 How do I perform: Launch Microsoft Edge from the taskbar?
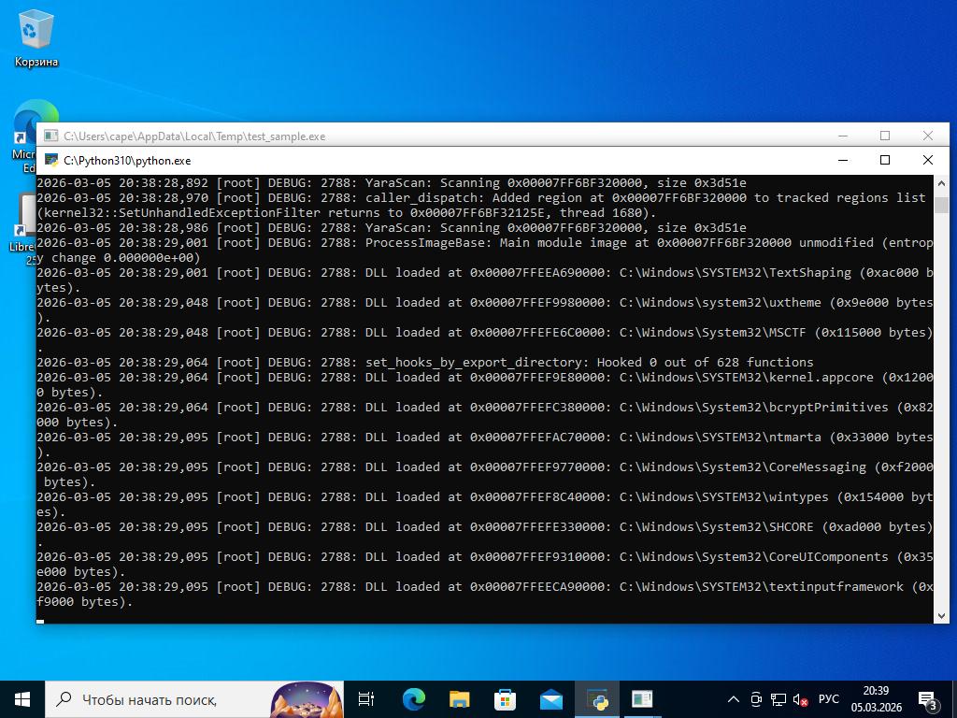[x=413, y=699]
